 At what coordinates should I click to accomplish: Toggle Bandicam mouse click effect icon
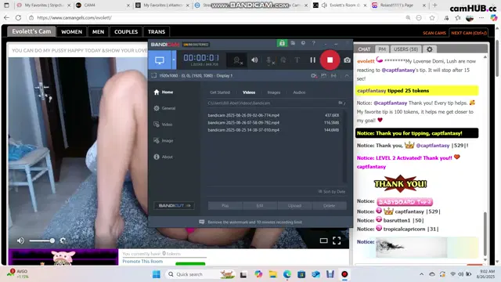(x=283, y=60)
